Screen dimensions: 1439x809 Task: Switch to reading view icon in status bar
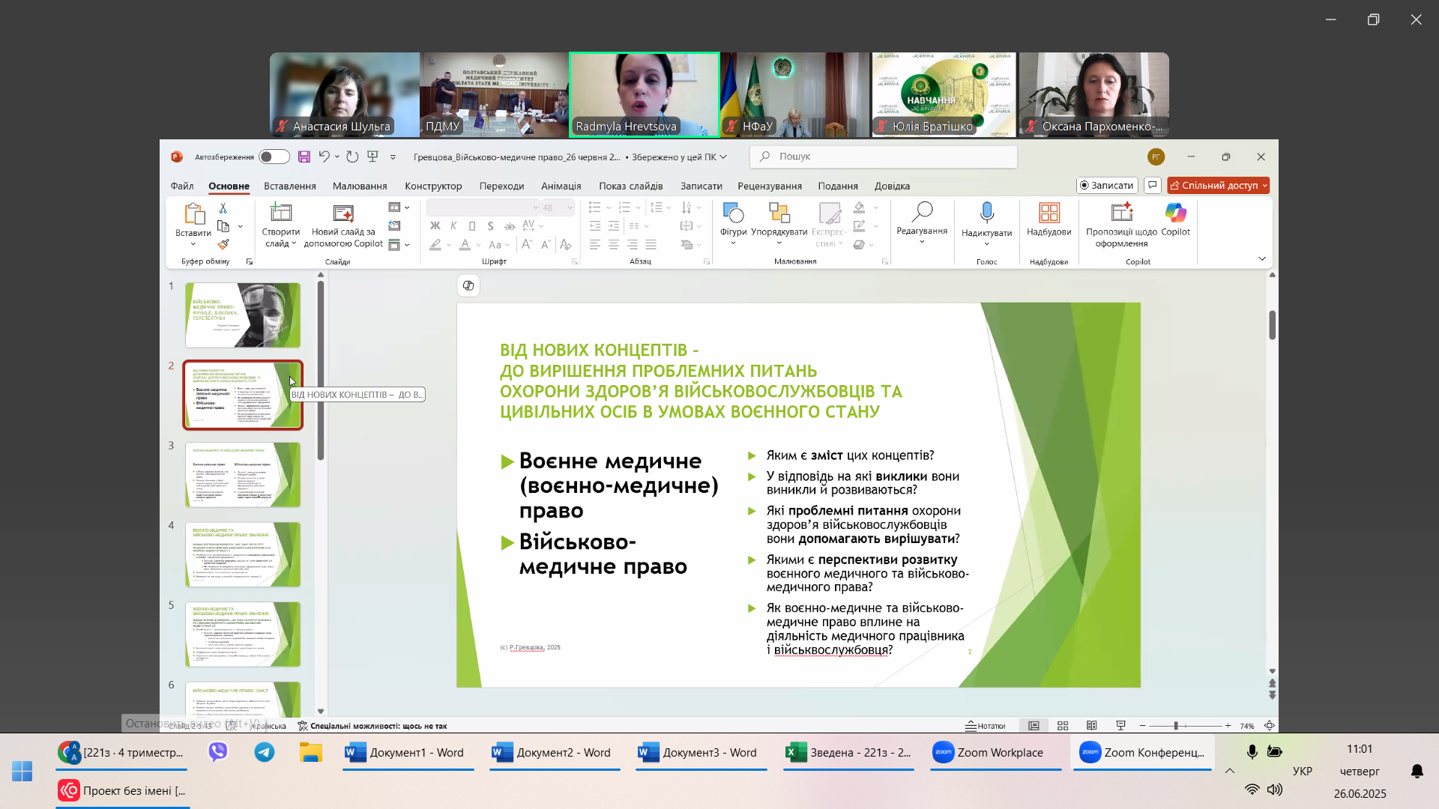click(x=1092, y=725)
